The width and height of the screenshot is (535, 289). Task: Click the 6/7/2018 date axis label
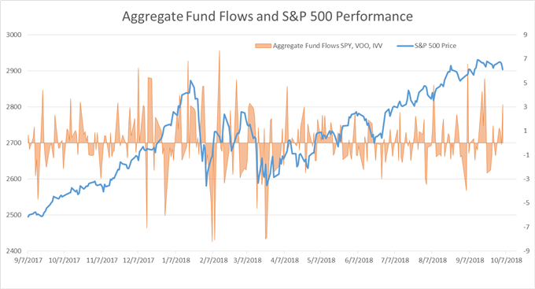coord(358,261)
